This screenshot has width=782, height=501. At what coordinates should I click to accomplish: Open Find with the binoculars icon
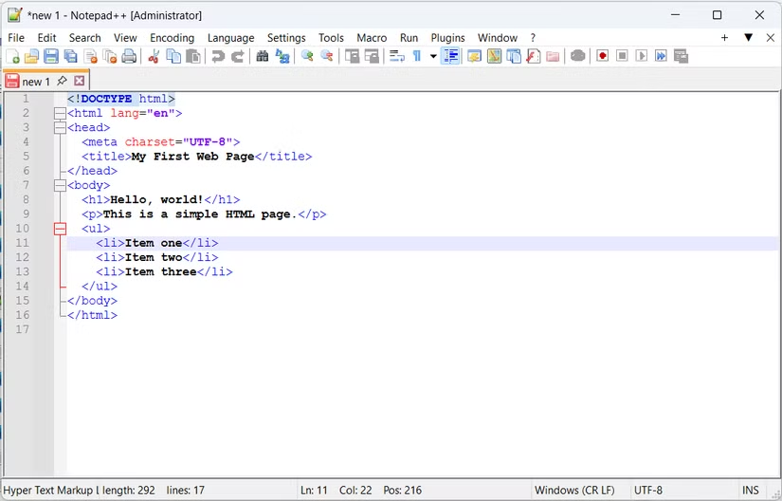coord(263,57)
